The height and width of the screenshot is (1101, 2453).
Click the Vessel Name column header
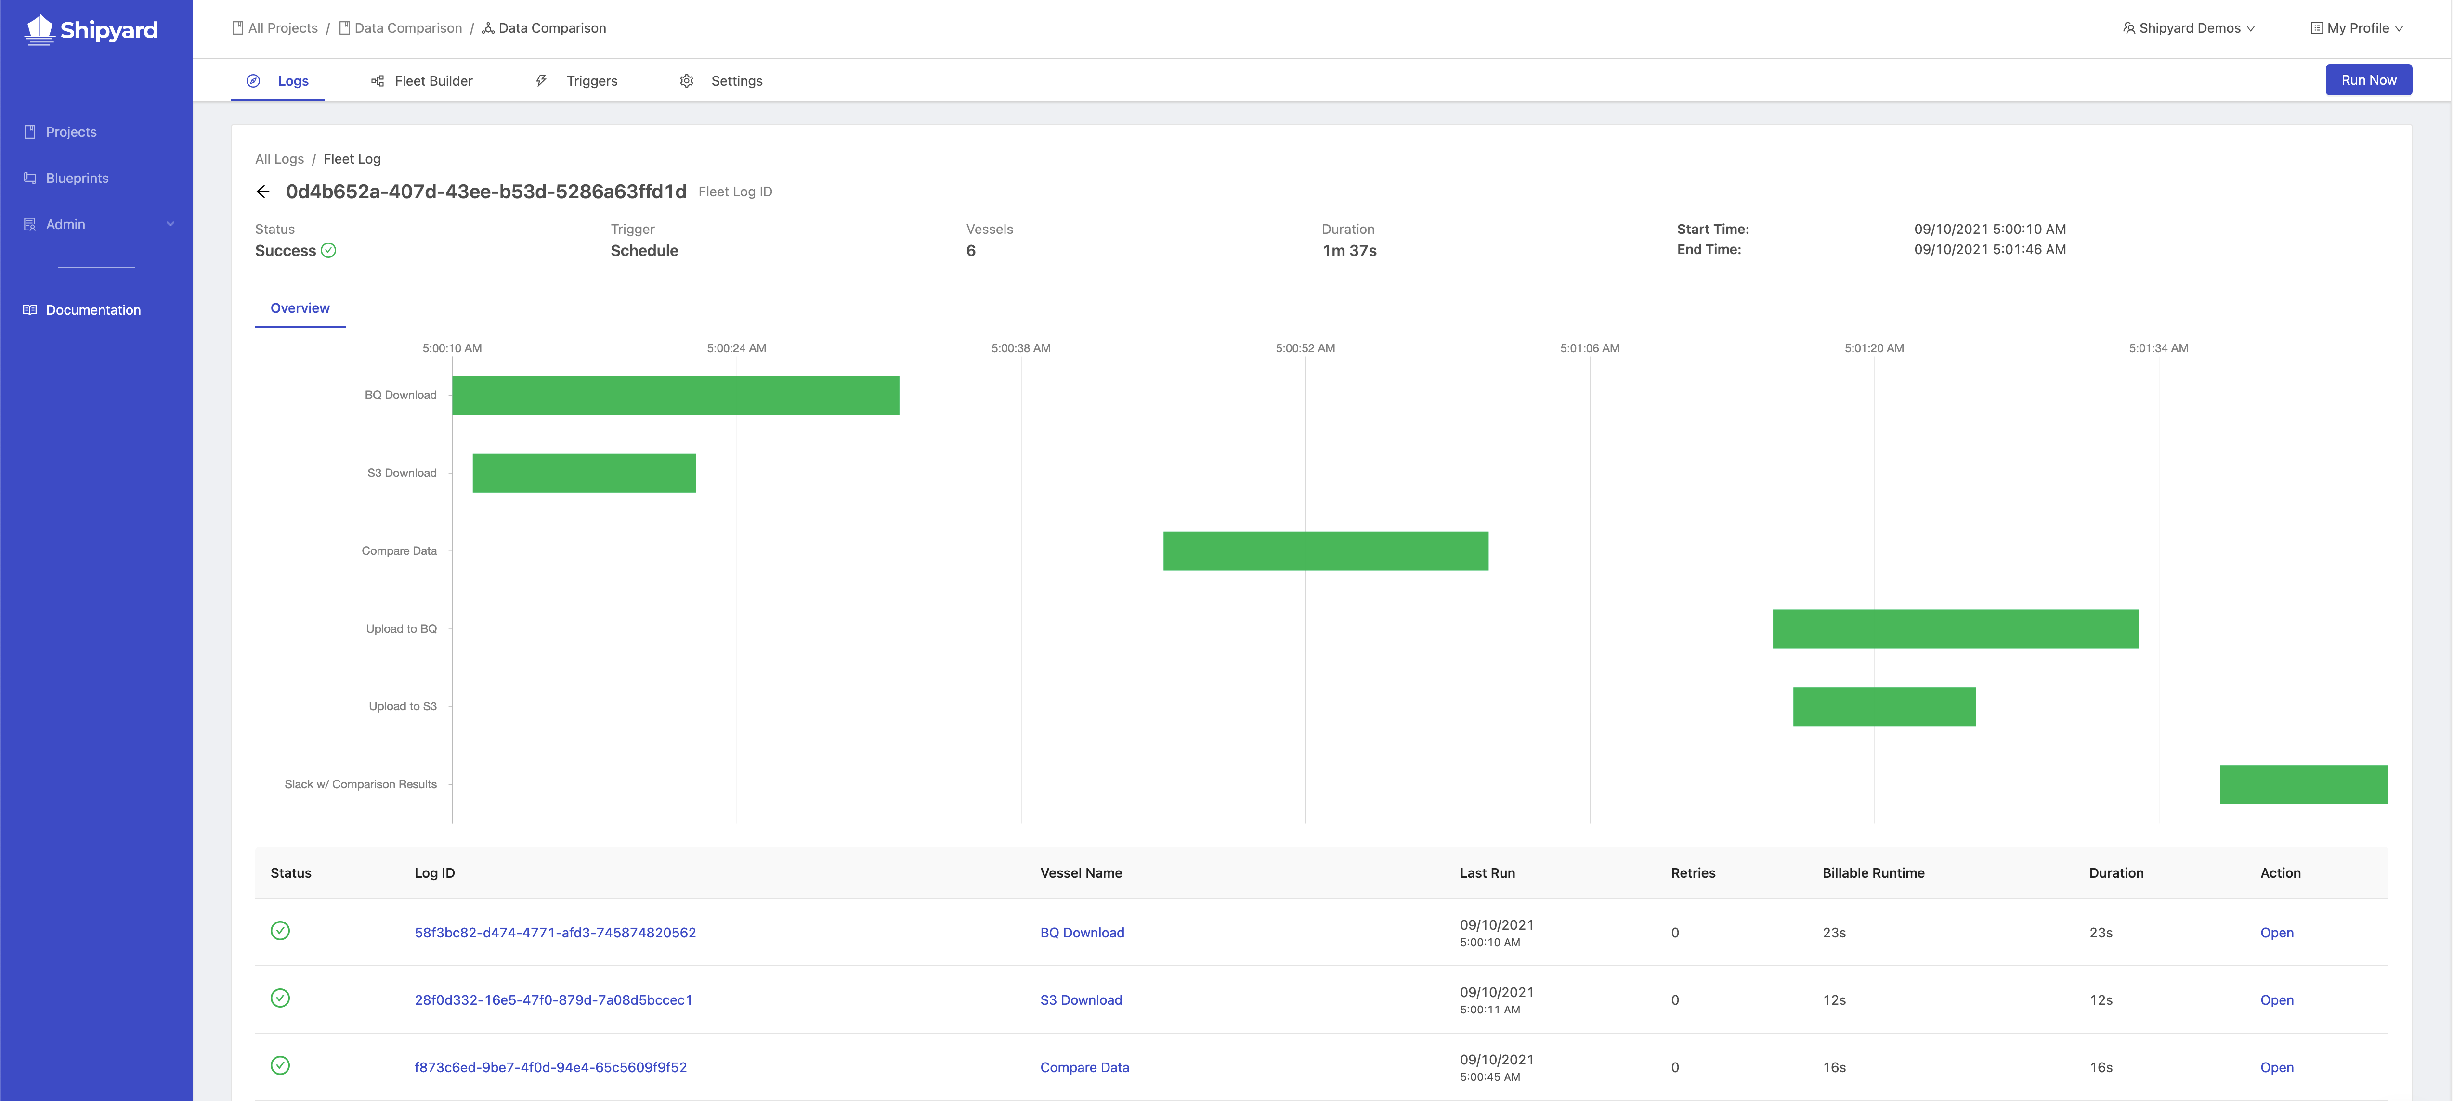[1081, 872]
